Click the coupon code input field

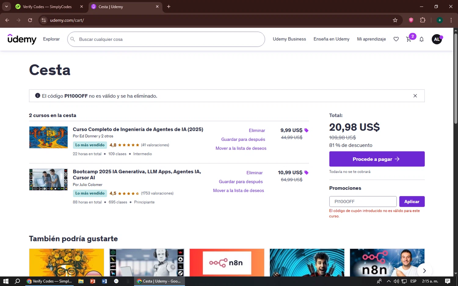coord(363,202)
